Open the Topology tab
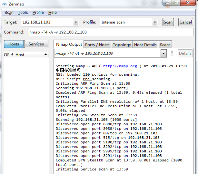This screenshot has height=174, width=198. (x=122, y=45)
